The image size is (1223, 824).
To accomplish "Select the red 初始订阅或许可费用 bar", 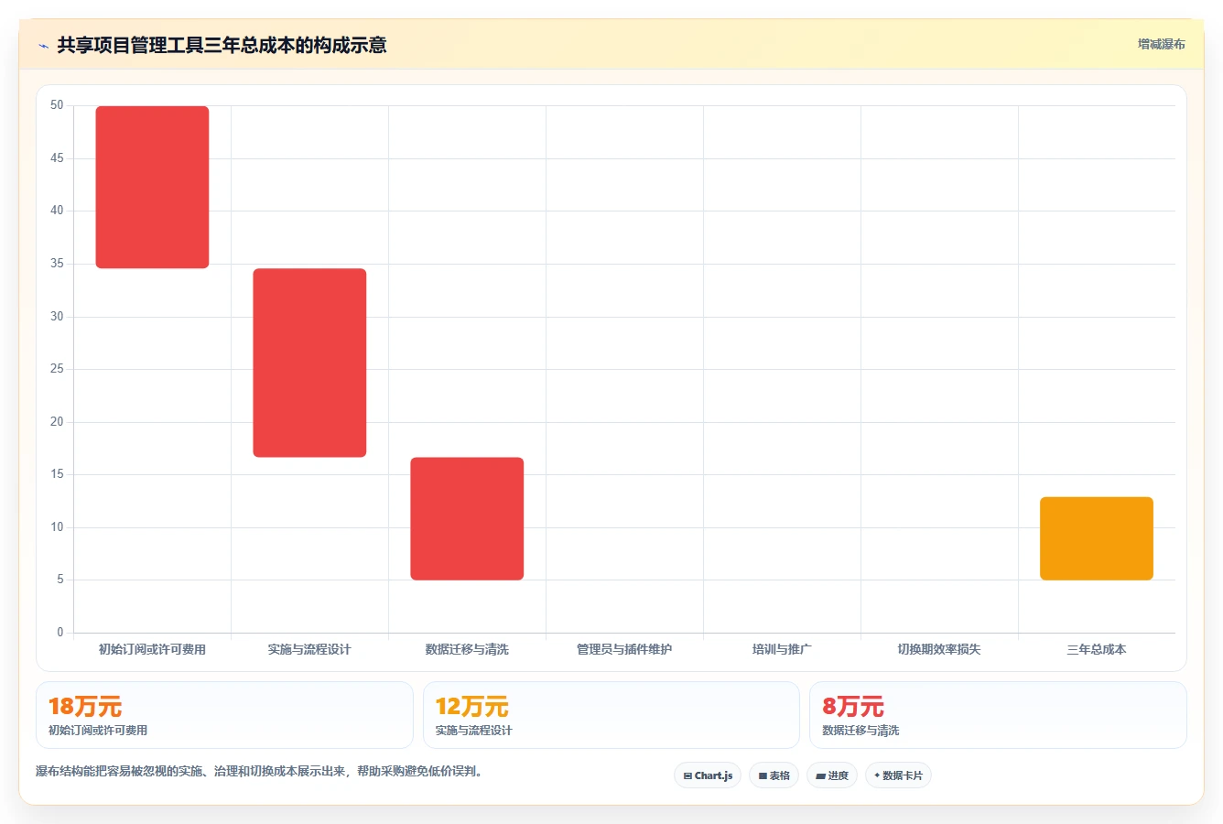I will [152, 188].
